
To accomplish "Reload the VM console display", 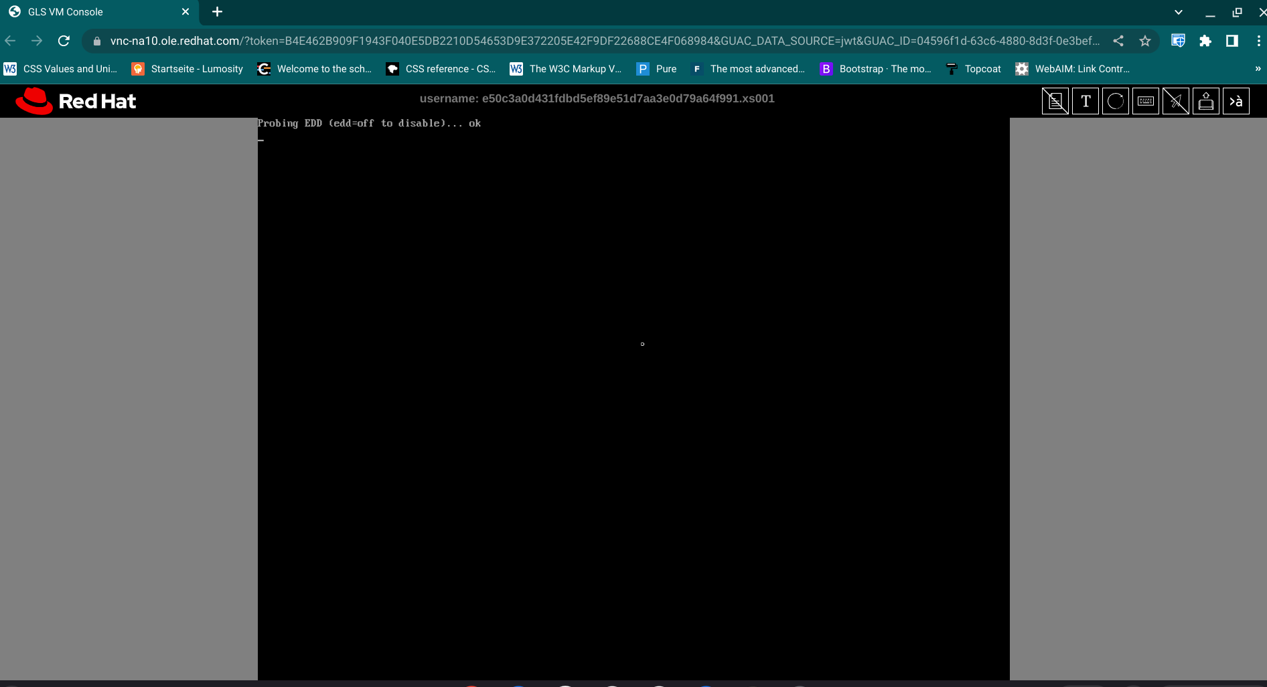I will pyautogui.click(x=1116, y=101).
